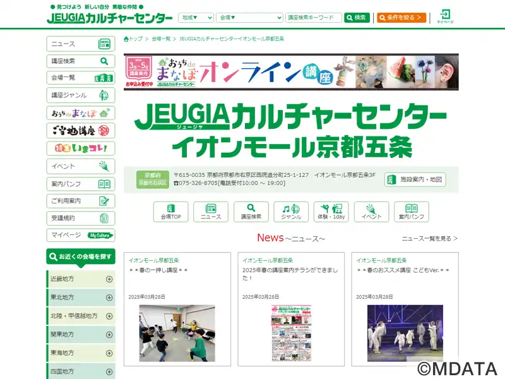Click the course flyer thumbnail image
505x379 pixels.
292,334
